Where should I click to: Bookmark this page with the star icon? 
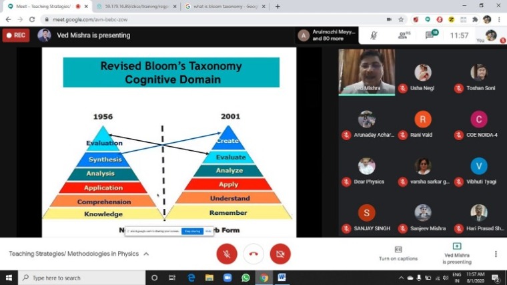[400, 19]
